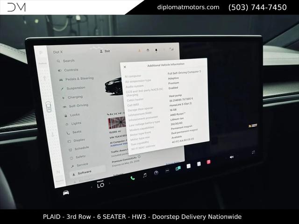Tap the Dual permanent magnet value

click(185, 132)
